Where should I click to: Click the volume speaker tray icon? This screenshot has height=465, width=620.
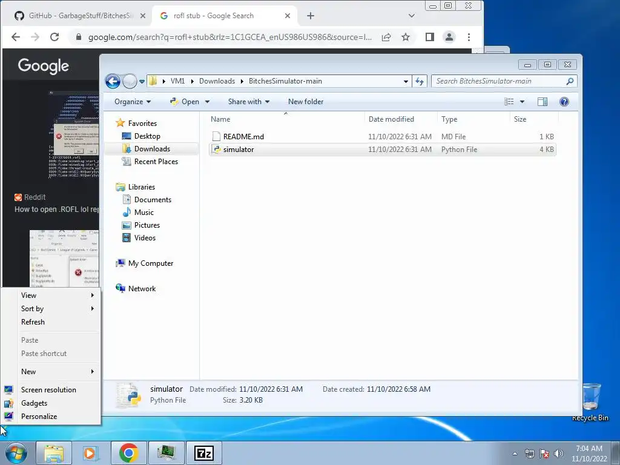(558, 453)
